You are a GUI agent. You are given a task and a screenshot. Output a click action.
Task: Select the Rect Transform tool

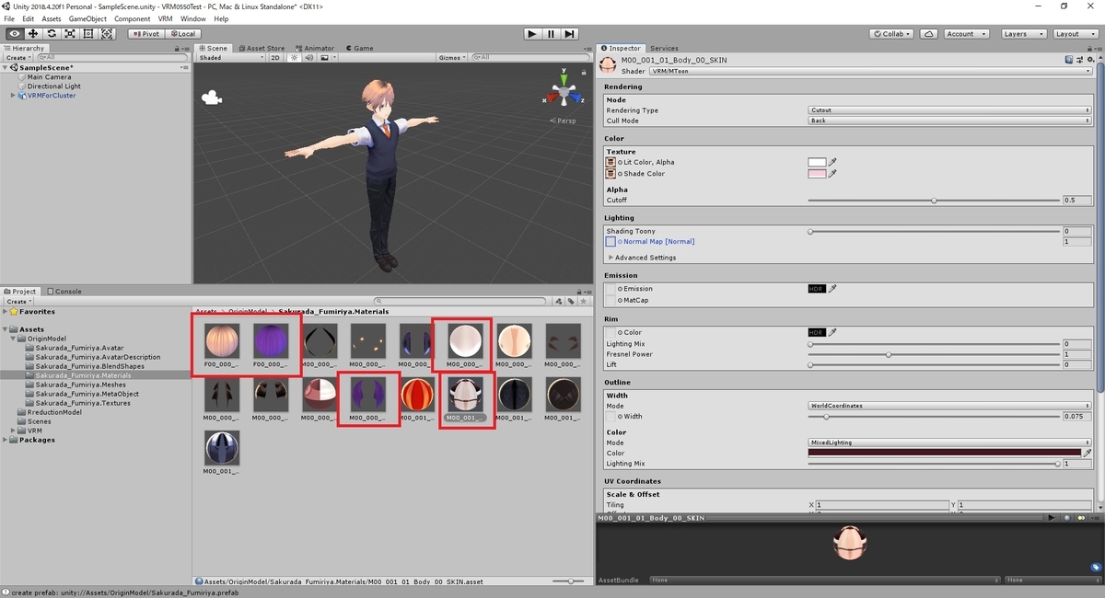coord(88,34)
